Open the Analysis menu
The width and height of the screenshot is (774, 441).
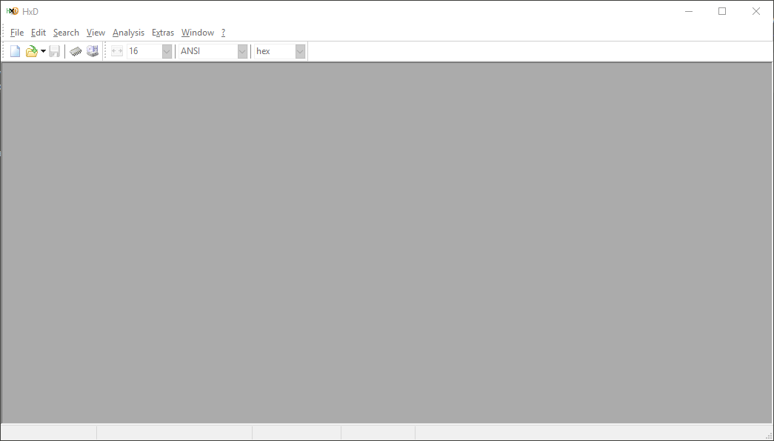(x=128, y=33)
